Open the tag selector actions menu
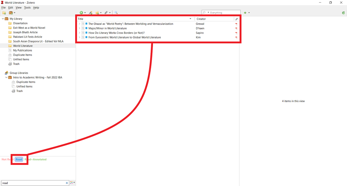The image size is (347, 186). (x=72, y=183)
